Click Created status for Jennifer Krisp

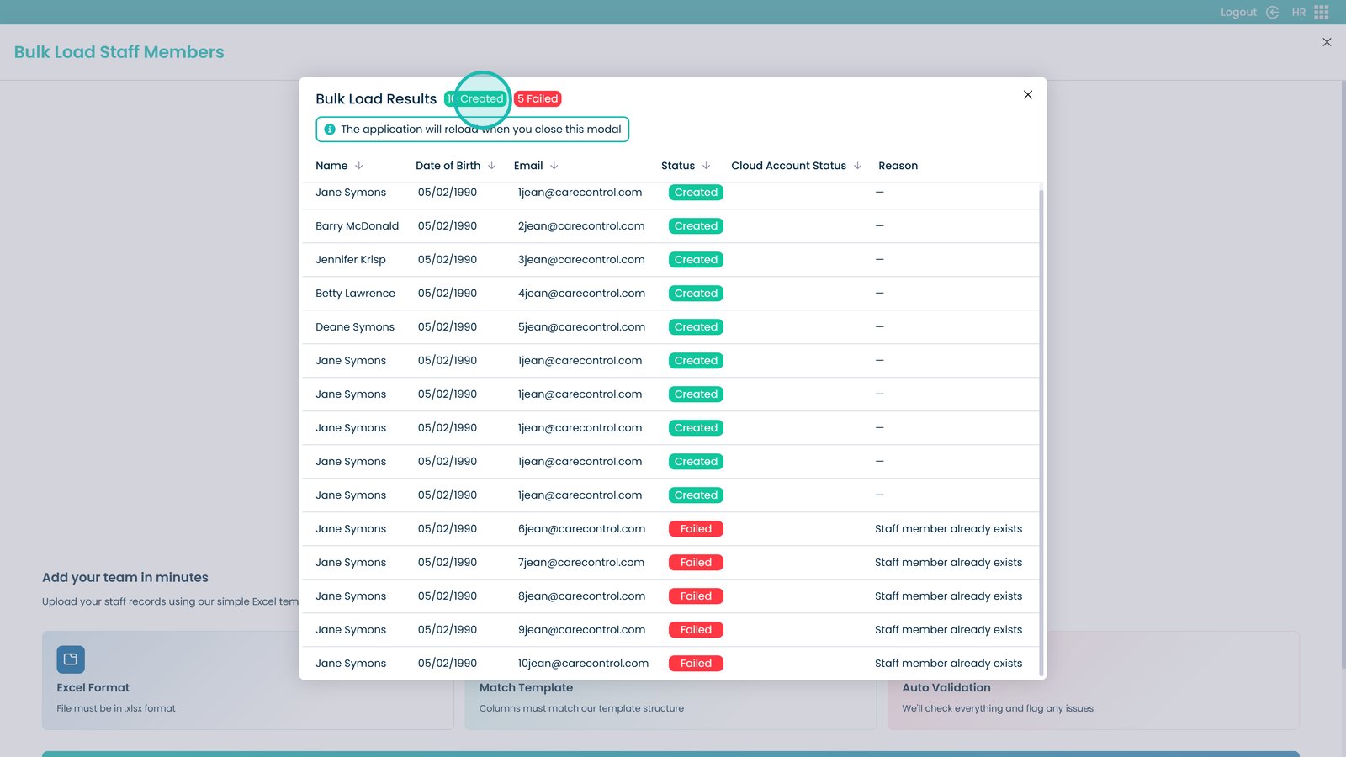point(696,260)
